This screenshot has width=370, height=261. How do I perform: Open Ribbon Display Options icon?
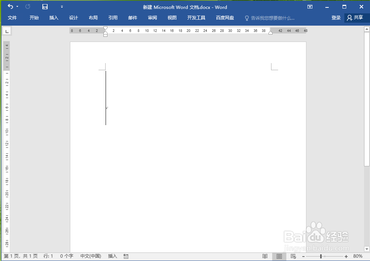click(x=310, y=7)
